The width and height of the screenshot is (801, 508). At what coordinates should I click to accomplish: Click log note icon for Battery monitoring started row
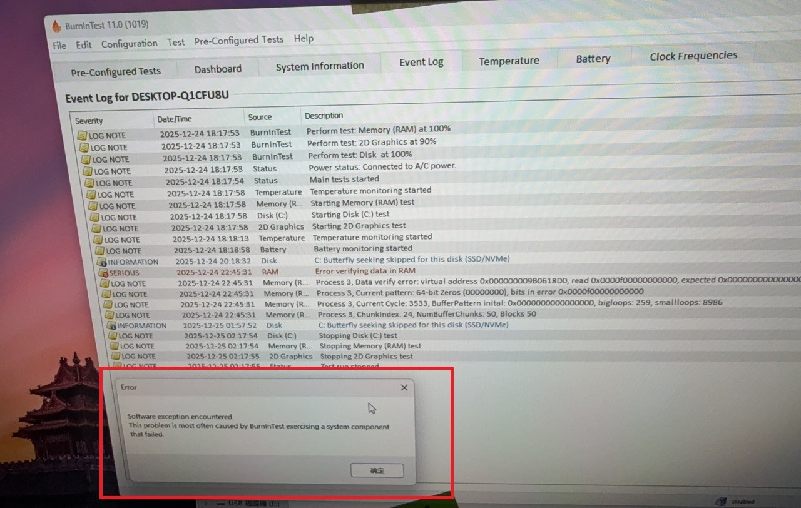tap(100, 251)
